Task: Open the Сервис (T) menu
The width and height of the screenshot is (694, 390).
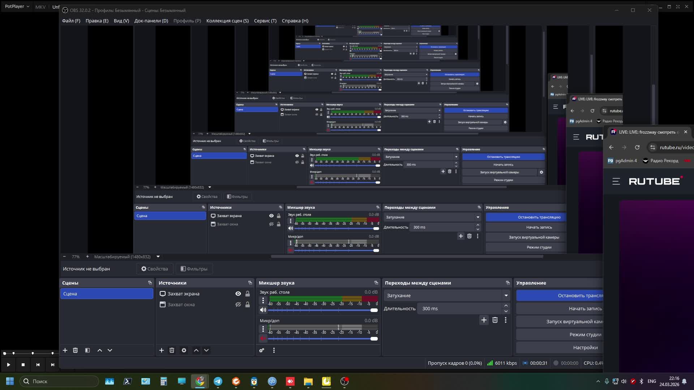Action: tap(265, 21)
